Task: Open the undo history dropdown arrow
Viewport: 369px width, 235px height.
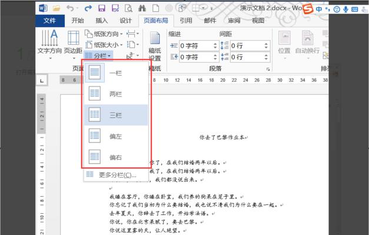Action: tap(77, 8)
